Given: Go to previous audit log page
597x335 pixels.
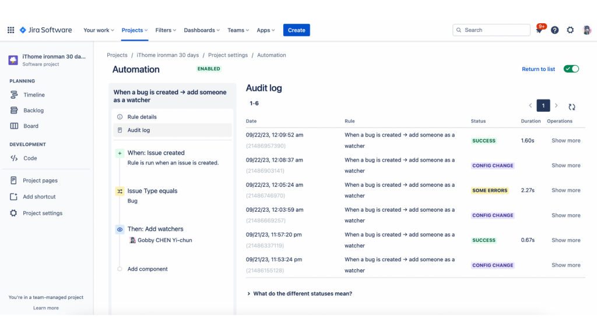Looking at the screenshot, I should point(531,106).
